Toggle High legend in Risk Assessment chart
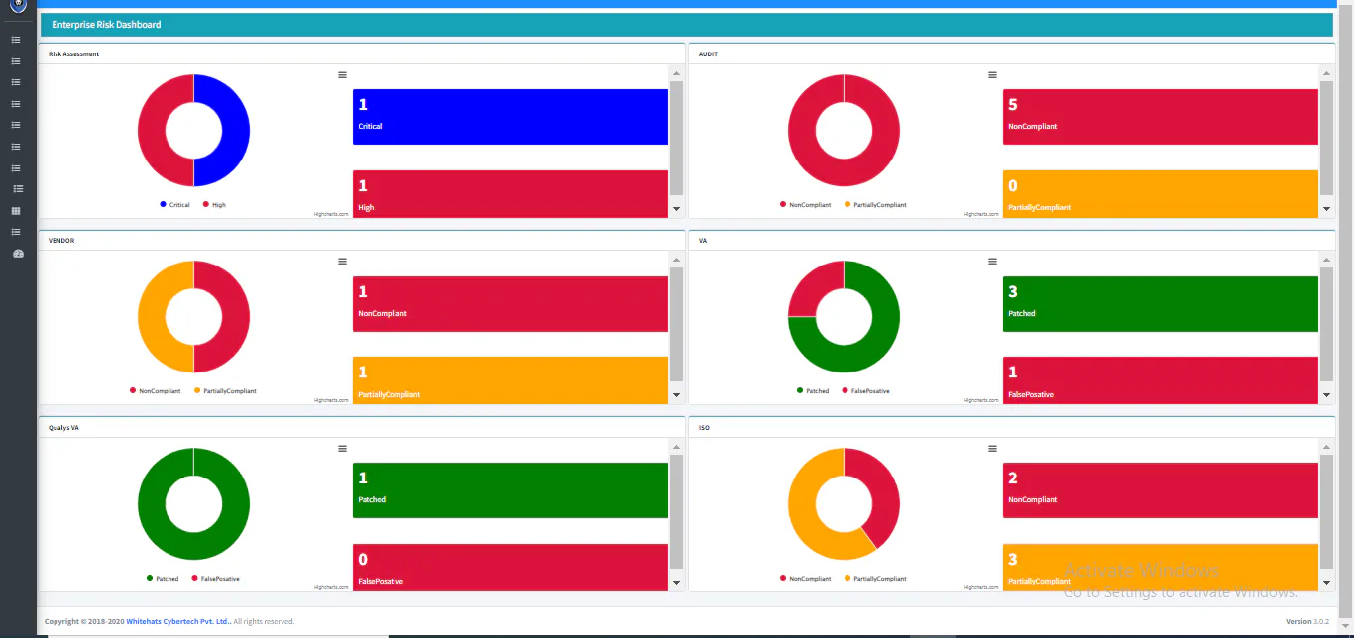The height and width of the screenshot is (638, 1354). point(214,205)
